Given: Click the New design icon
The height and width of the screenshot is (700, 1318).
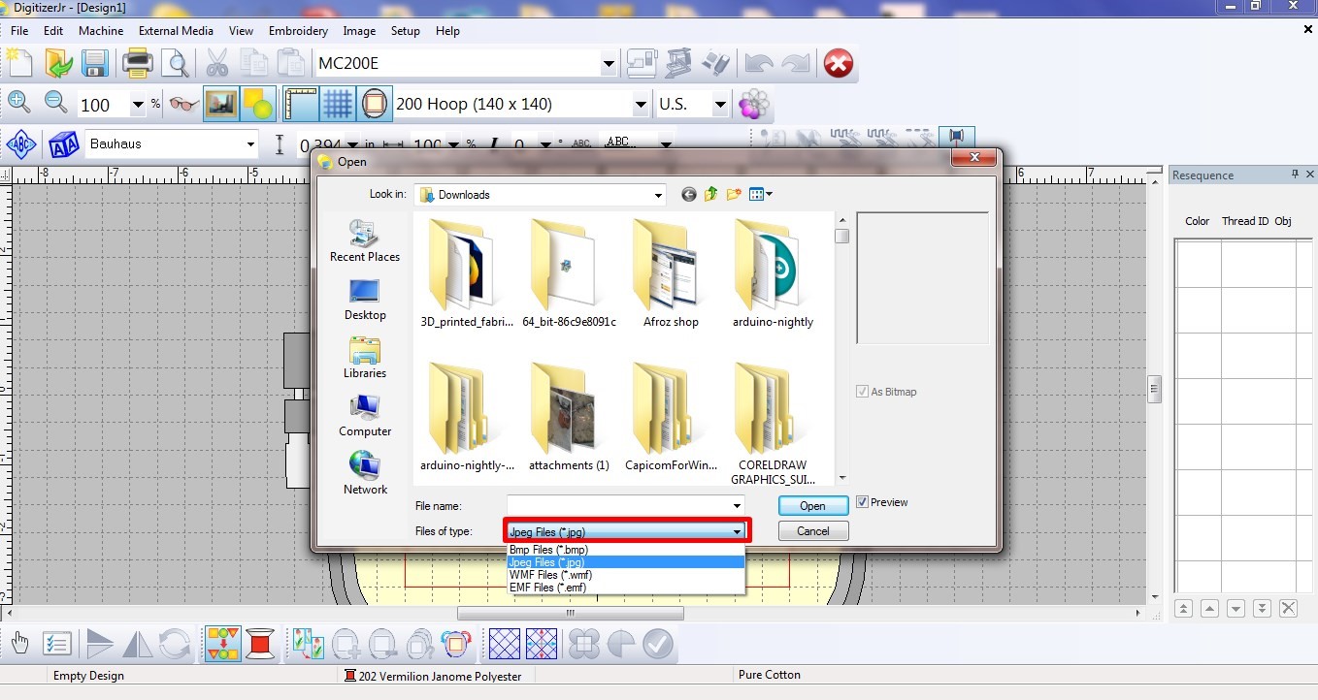Looking at the screenshot, I should click(x=18, y=64).
